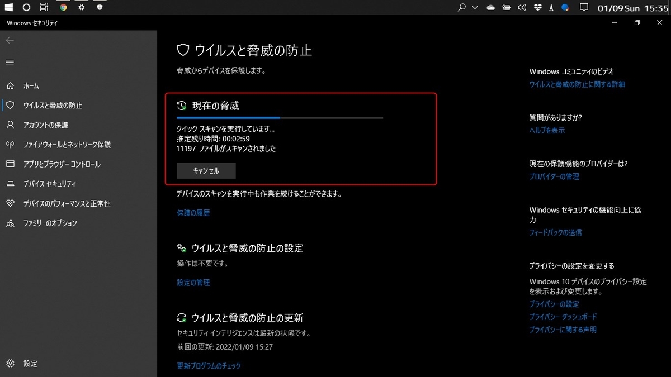Click the ウイルスと脅威の防止の設定 gears icon
Screen dimensions: 671x377
coord(182,248)
